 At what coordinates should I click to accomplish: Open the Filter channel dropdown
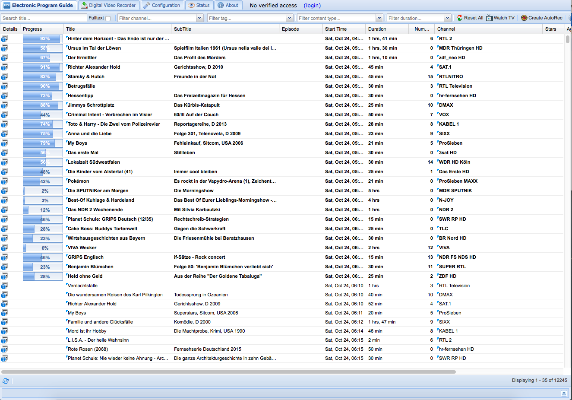[199, 18]
